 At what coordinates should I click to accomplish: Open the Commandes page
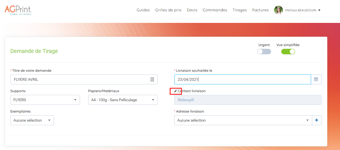[x=215, y=10]
